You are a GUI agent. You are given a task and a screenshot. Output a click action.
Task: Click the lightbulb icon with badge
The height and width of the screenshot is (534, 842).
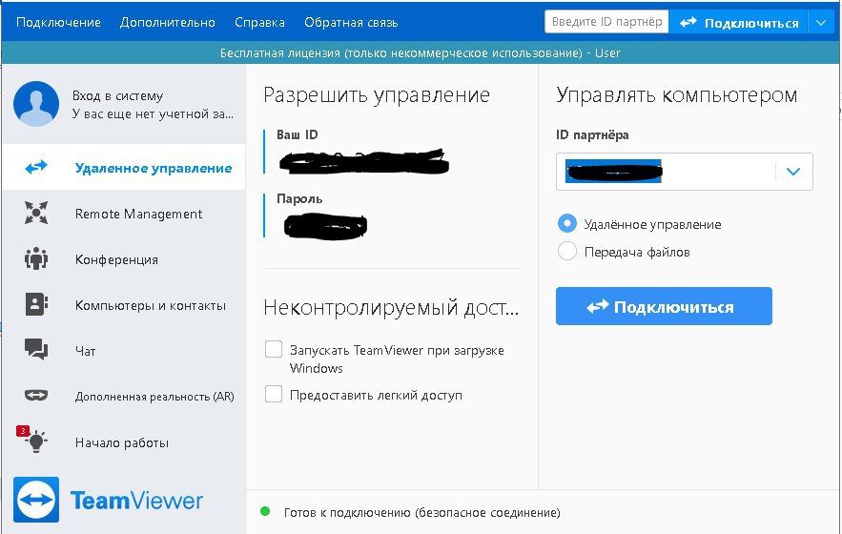tap(33, 440)
